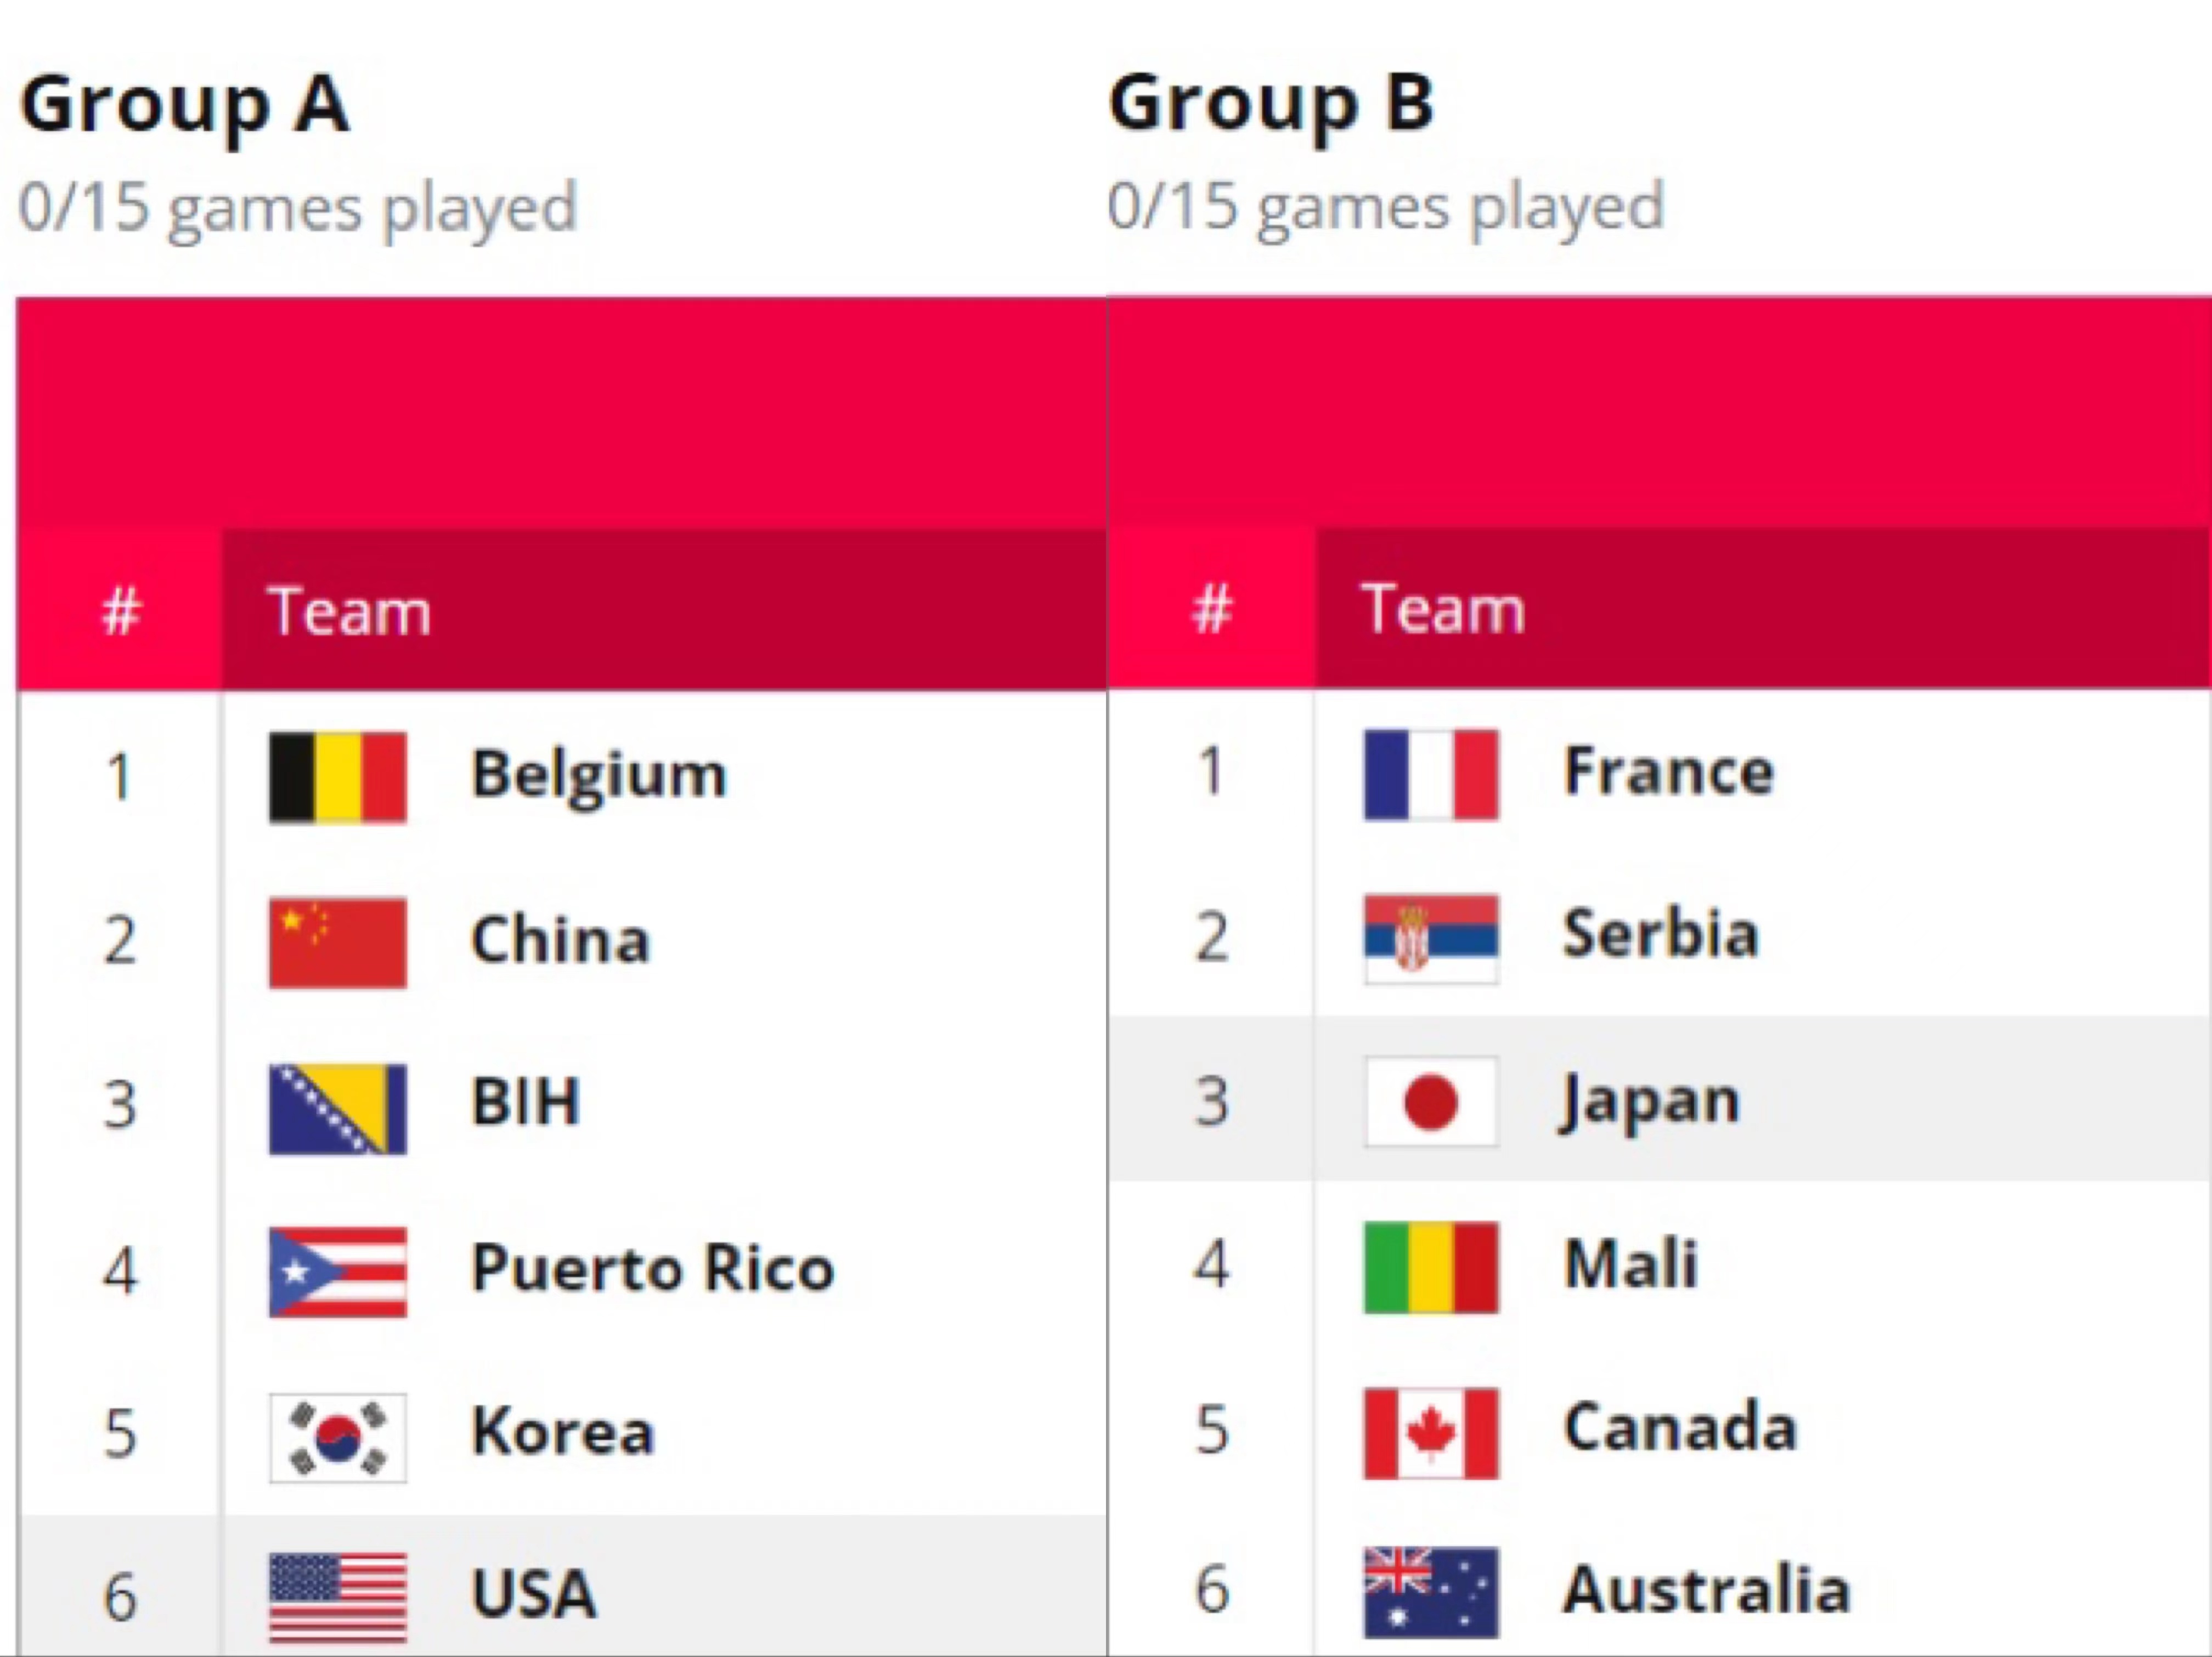
Task: Click the France flag icon
Action: 1431,775
